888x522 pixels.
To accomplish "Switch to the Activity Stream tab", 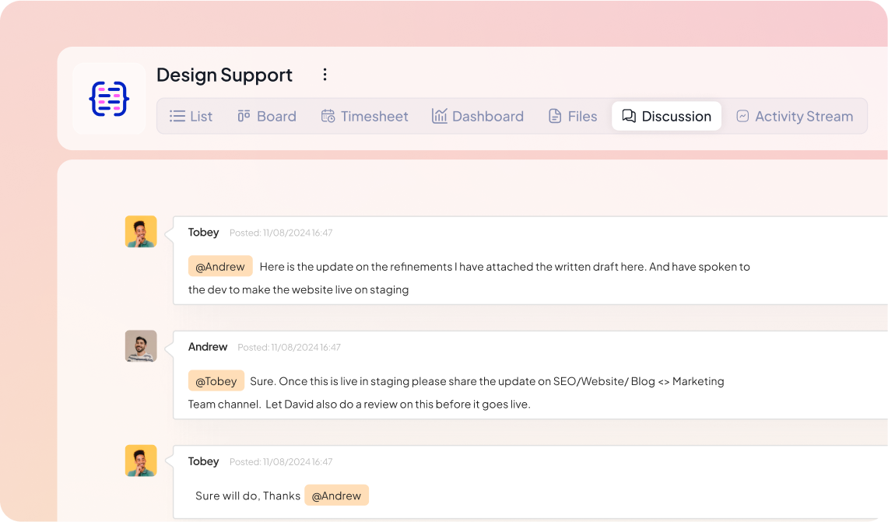I will coord(795,116).
